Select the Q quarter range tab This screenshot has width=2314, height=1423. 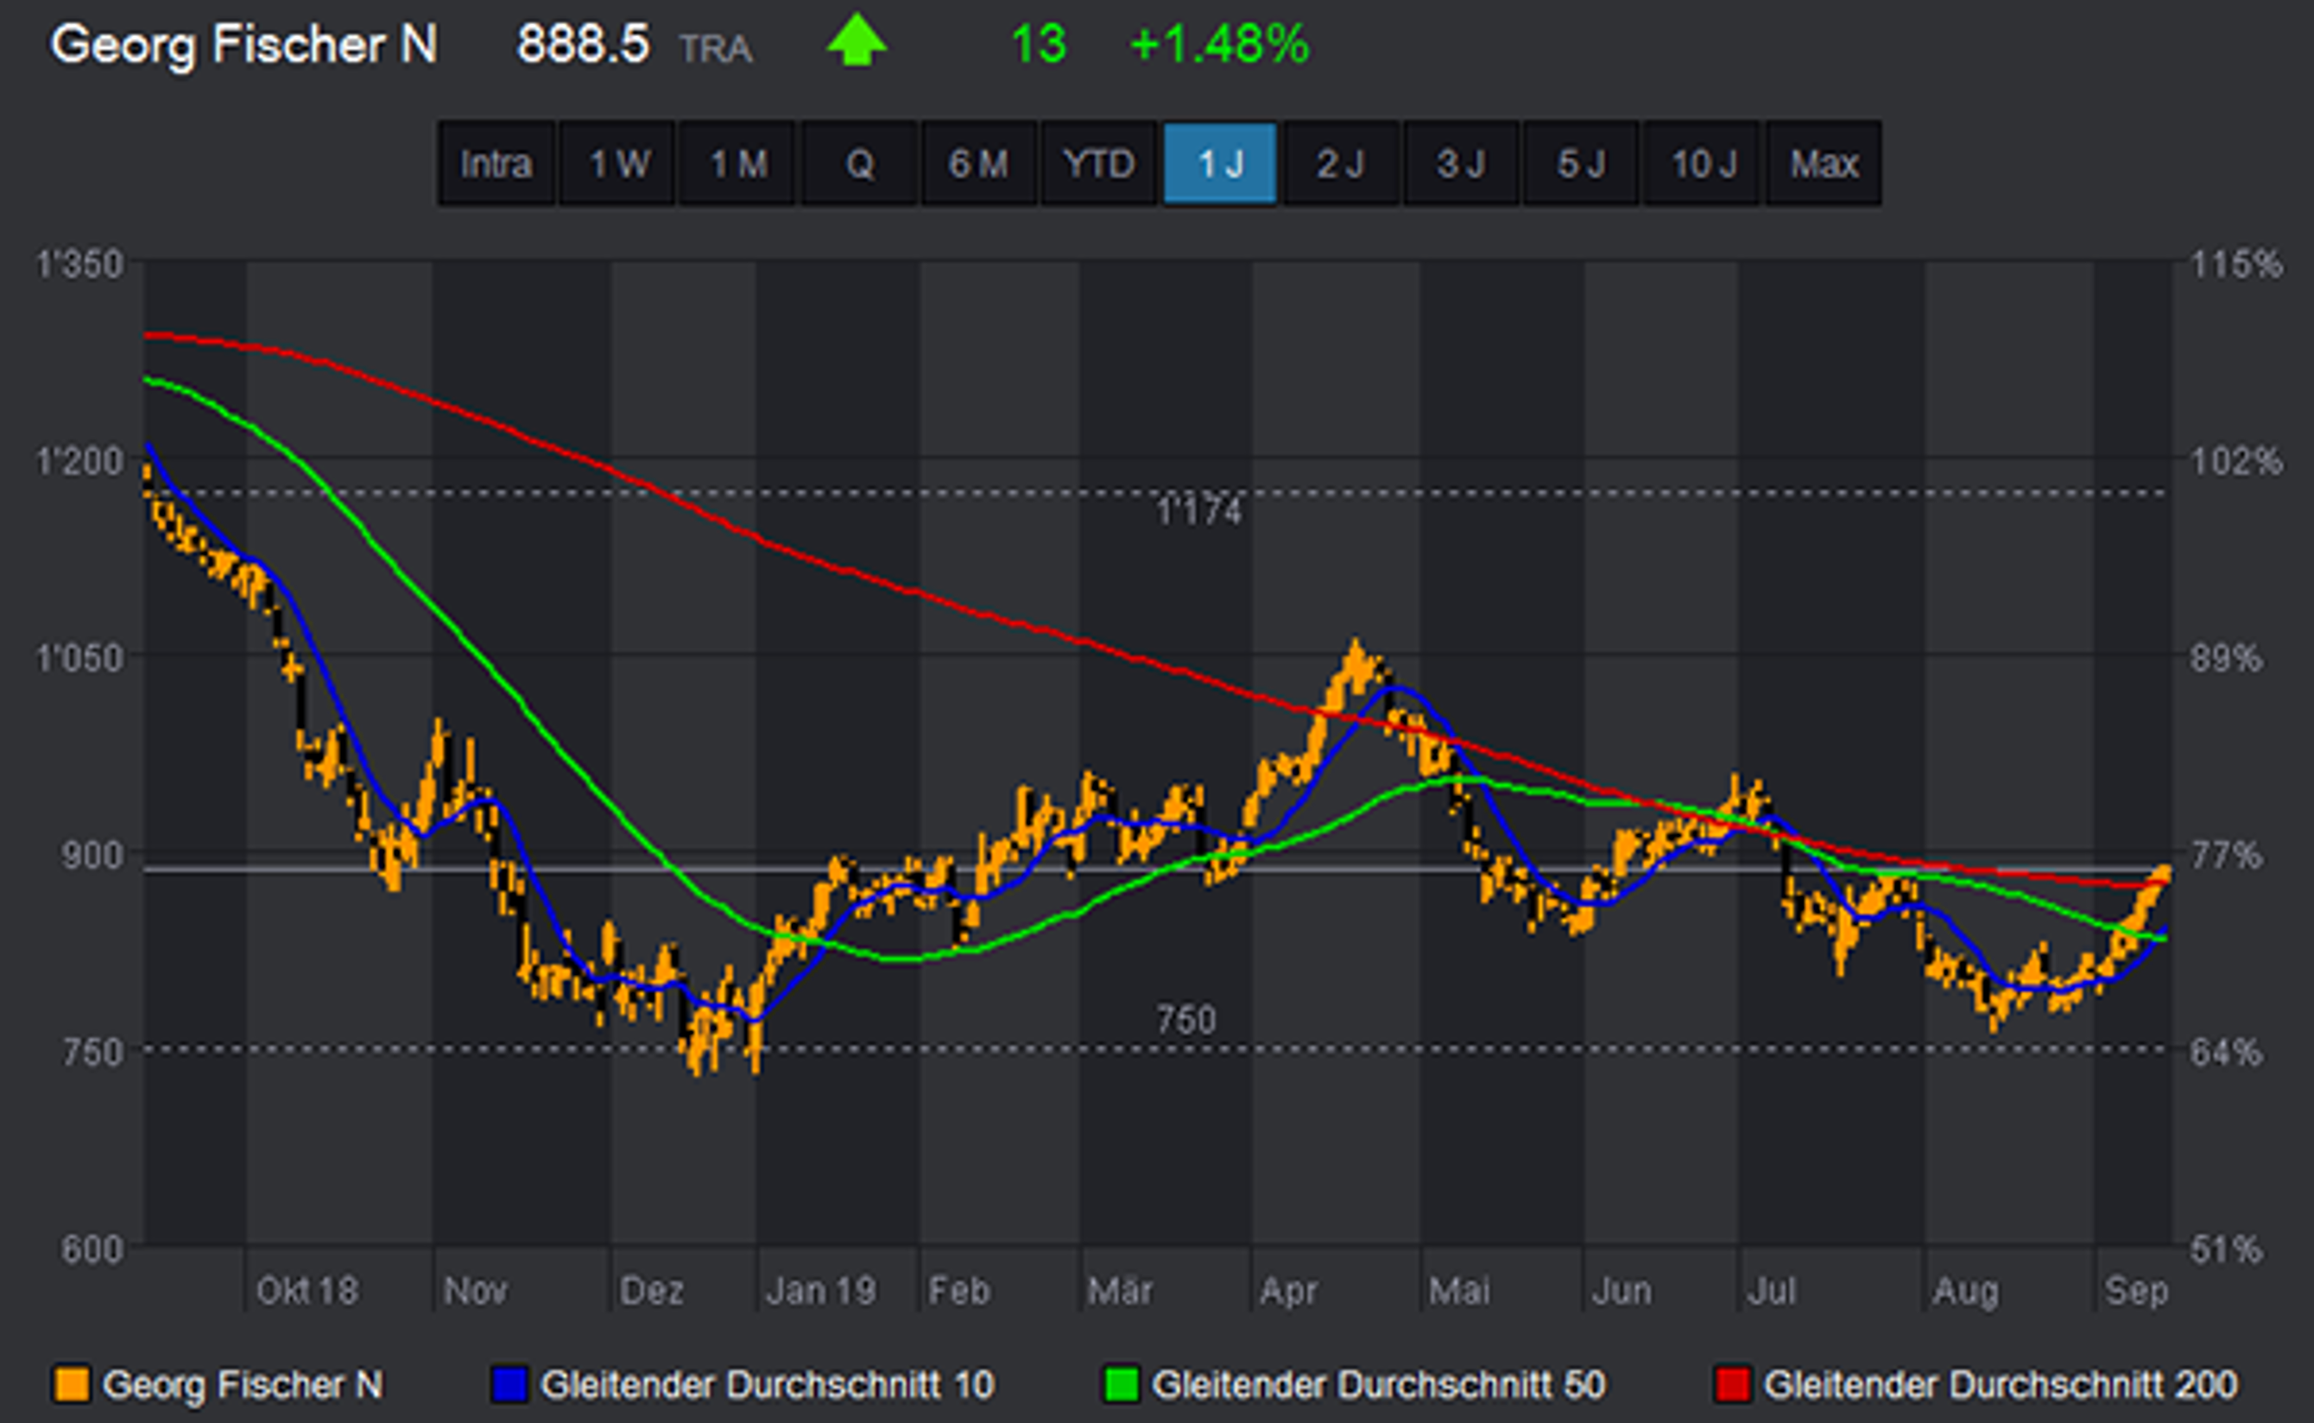[859, 164]
